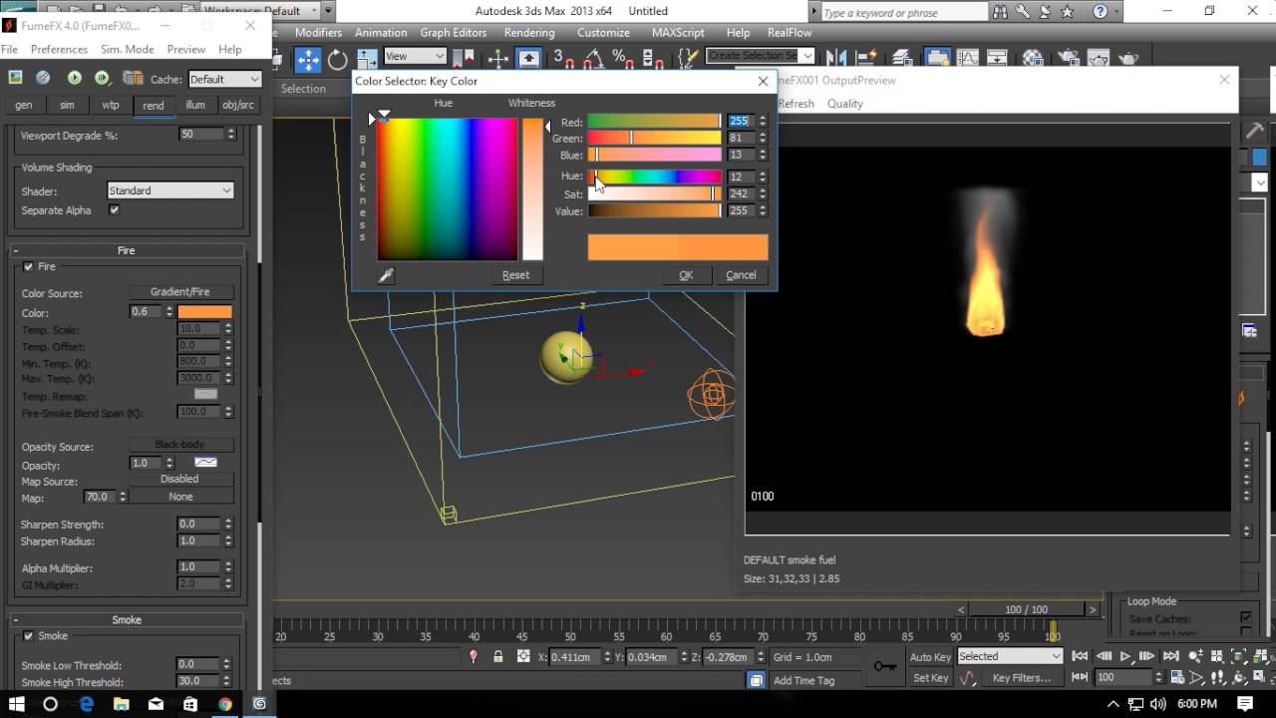Click Reset in Color Selector
This screenshot has height=718, width=1276.
(x=515, y=275)
